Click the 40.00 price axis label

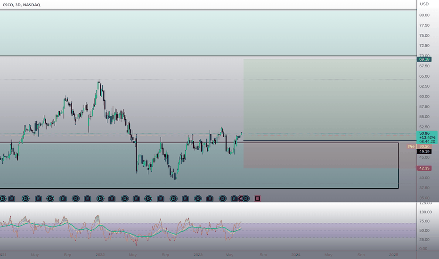424,178
